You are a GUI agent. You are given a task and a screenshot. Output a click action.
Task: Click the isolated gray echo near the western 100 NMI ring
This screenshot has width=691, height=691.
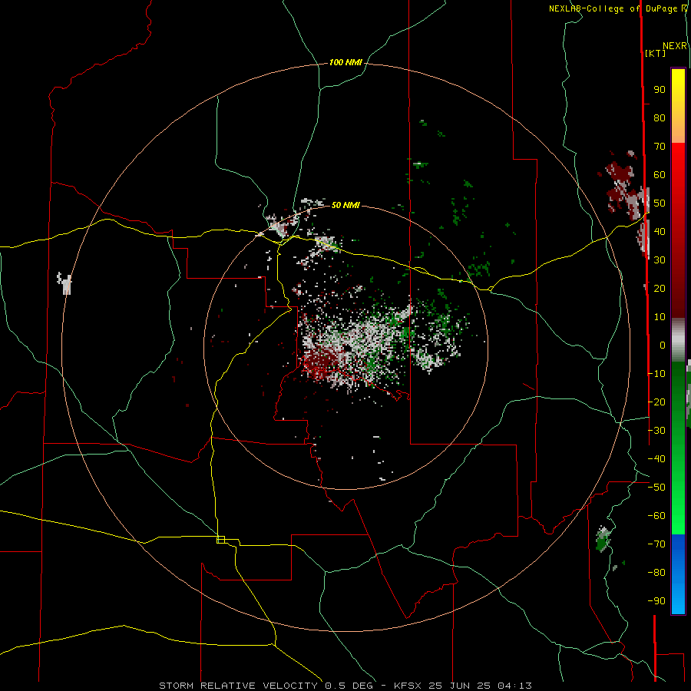coord(64,283)
